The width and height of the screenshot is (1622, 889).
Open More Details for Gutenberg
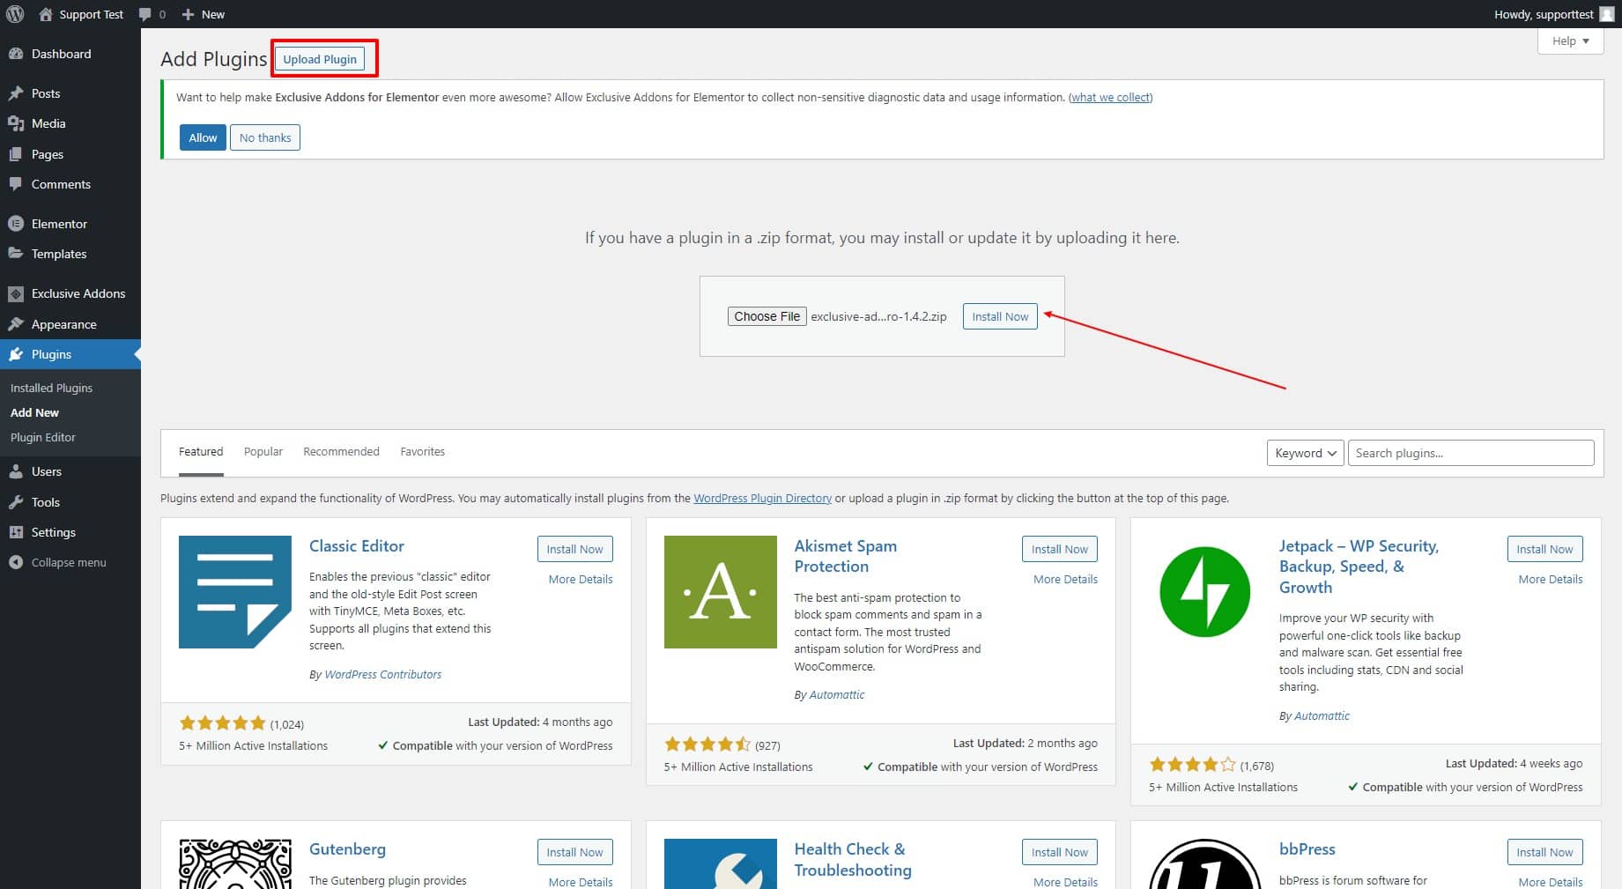[581, 882]
